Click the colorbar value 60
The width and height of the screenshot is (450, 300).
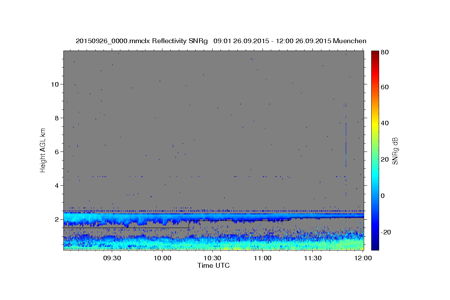[384, 87]
